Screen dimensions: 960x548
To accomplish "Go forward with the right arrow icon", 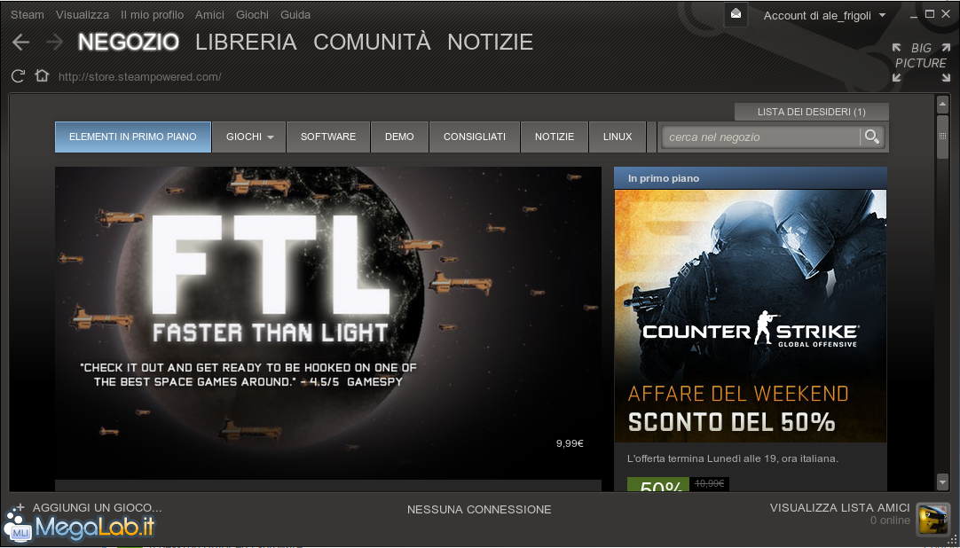I will [54, 43].
